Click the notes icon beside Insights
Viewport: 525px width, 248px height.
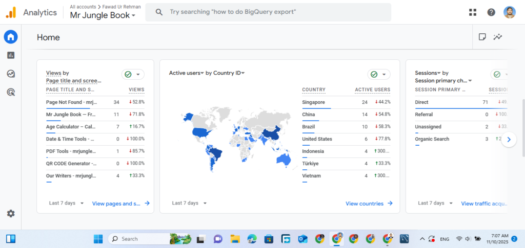click(x=482, y=37)
